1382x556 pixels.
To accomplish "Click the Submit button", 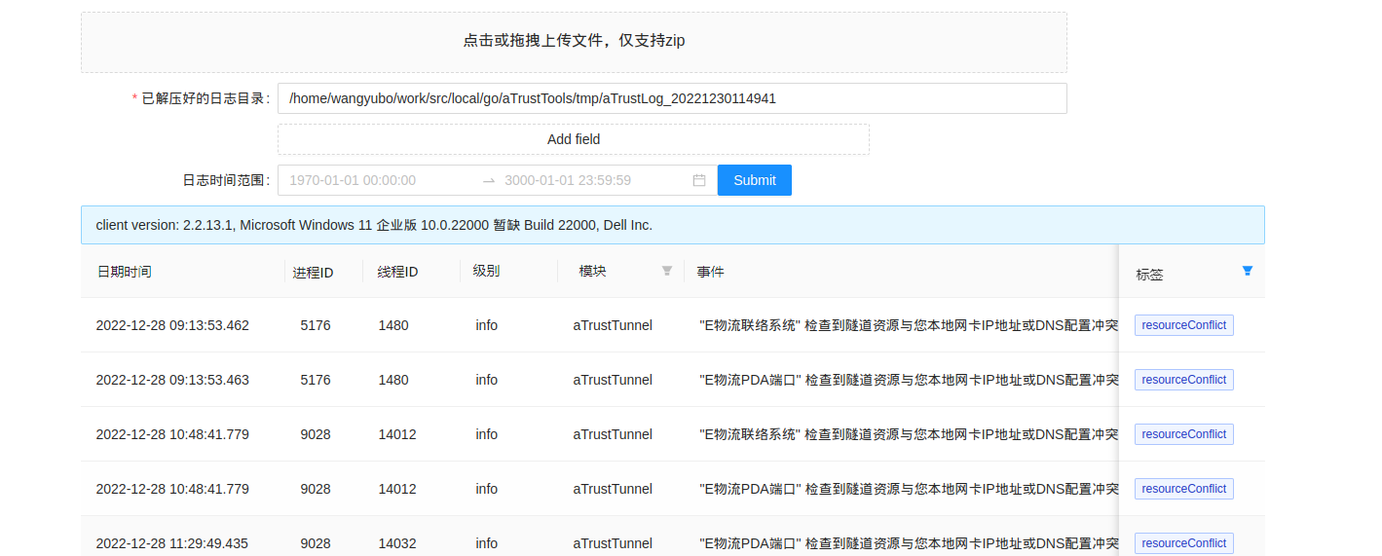I will click(754, 180).
